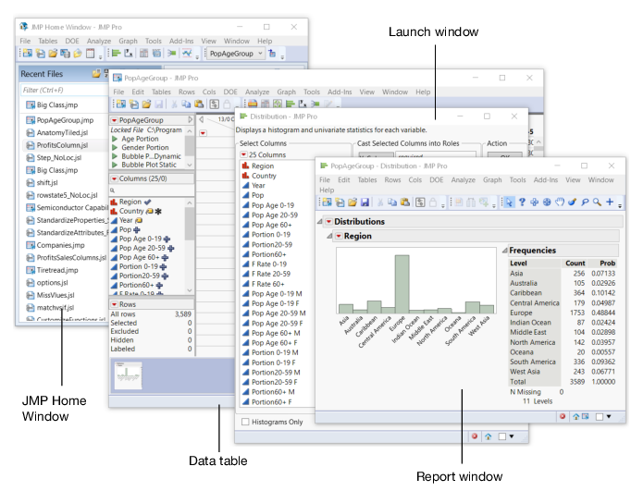Open a file with the report window's folder icon
The height and width of the screenshot is (491, 631).
coord(353,203)
